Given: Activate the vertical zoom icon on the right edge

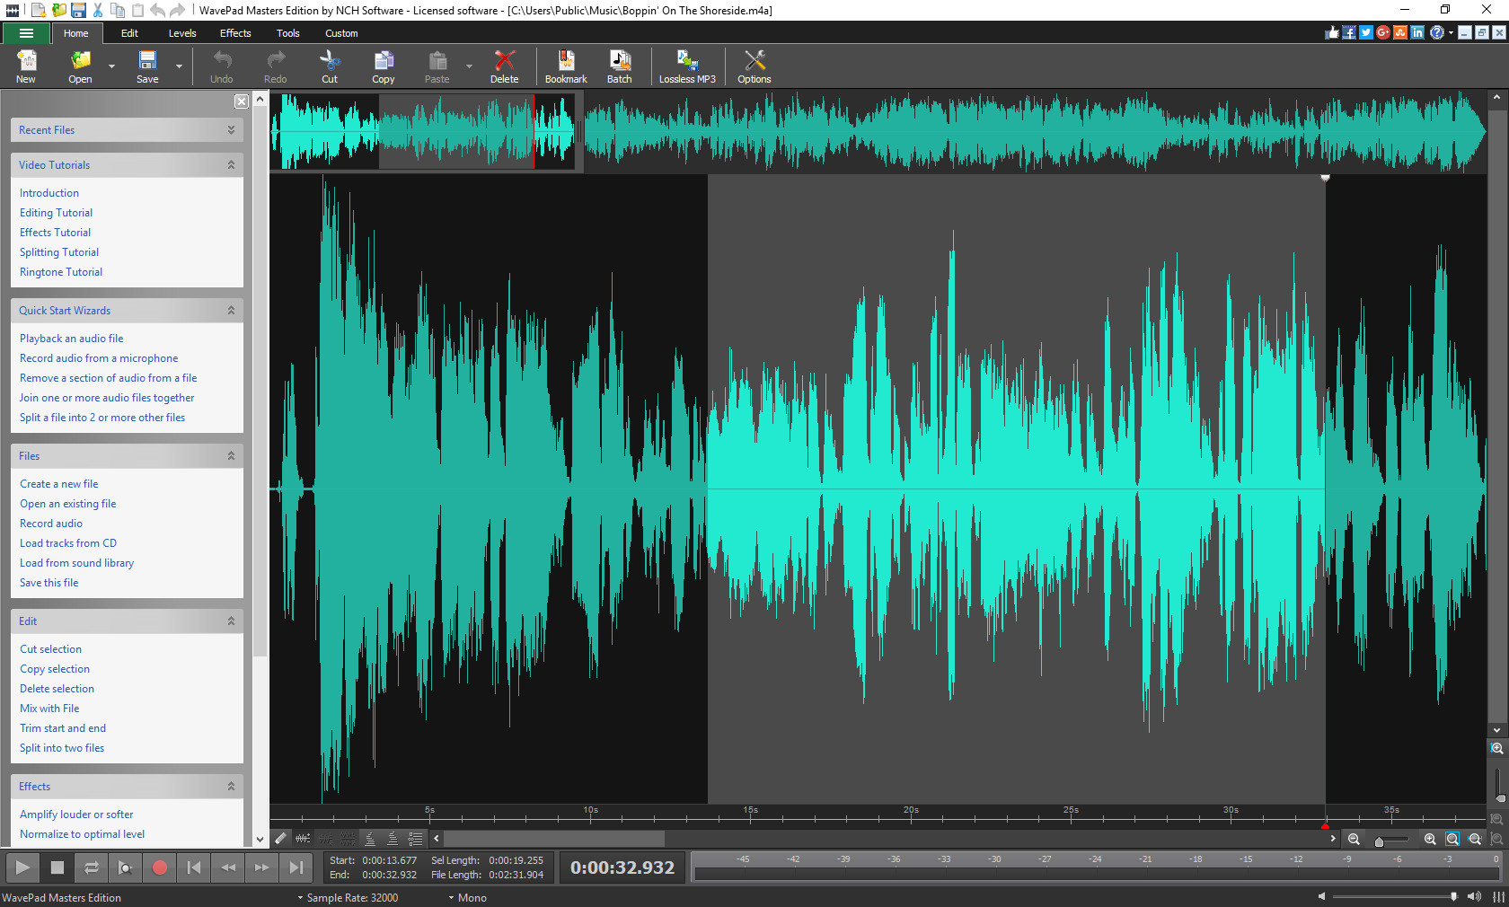Looking at the screenshot, I should pyautogui.click(x=1496, y=750).
